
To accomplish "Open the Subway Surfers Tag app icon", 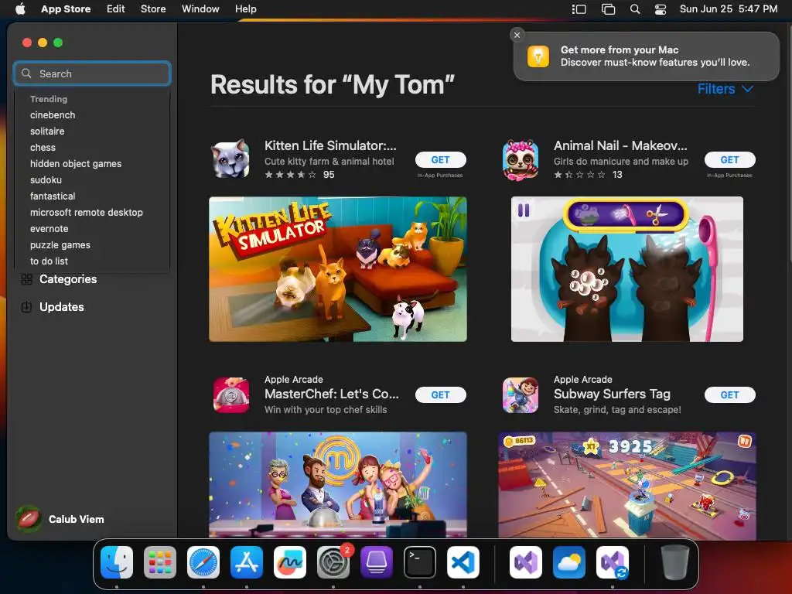I will 521,395.
